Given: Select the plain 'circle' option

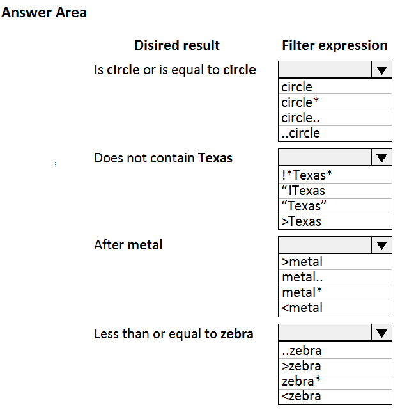Looking at the screenshot, I should click(335, 86).
